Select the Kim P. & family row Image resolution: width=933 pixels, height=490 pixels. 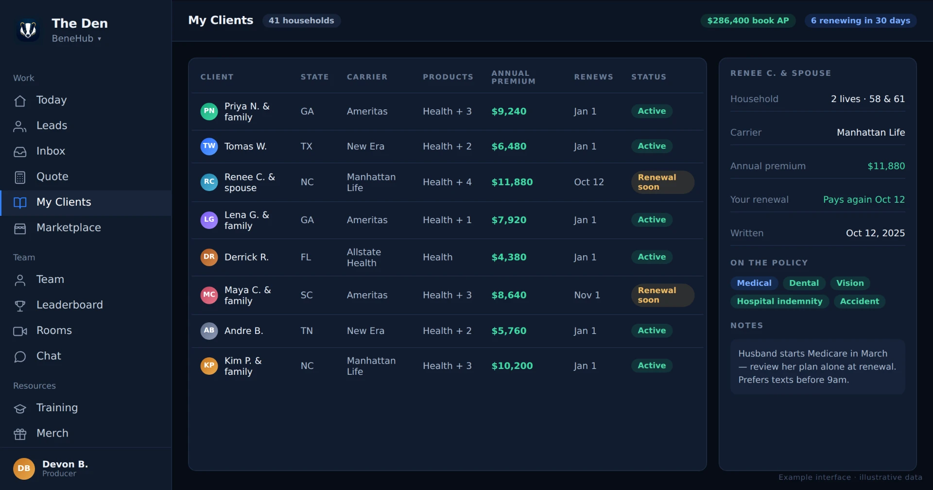click(448, 366)
